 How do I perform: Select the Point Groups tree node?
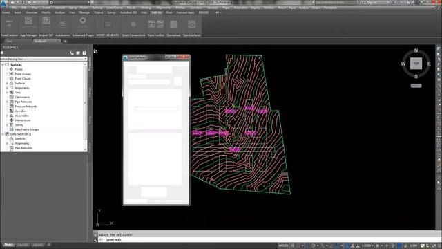[x=23, y=74]
